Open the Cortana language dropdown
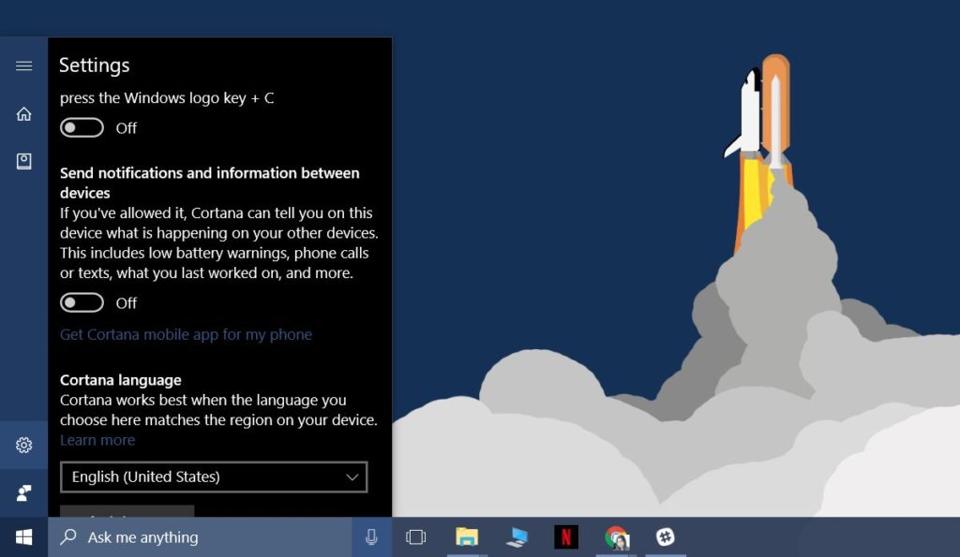This screenshot has width=960, height=557. pos(213,477)
